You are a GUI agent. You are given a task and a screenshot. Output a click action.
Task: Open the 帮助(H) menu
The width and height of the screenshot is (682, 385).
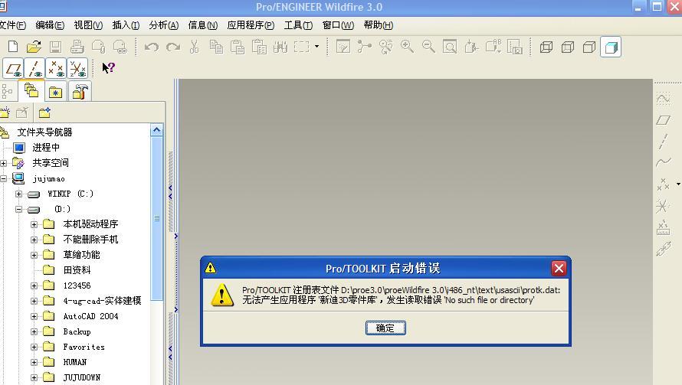(x=379, y=25)
